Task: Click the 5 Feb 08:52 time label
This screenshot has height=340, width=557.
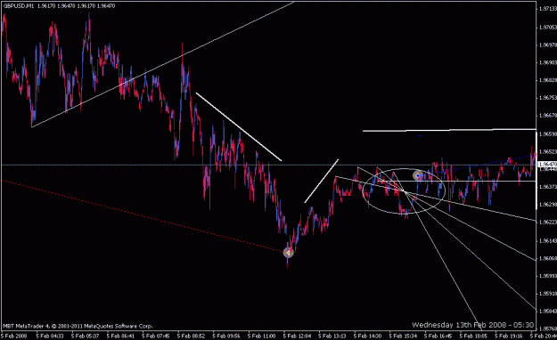Action: tap(191, 336)
